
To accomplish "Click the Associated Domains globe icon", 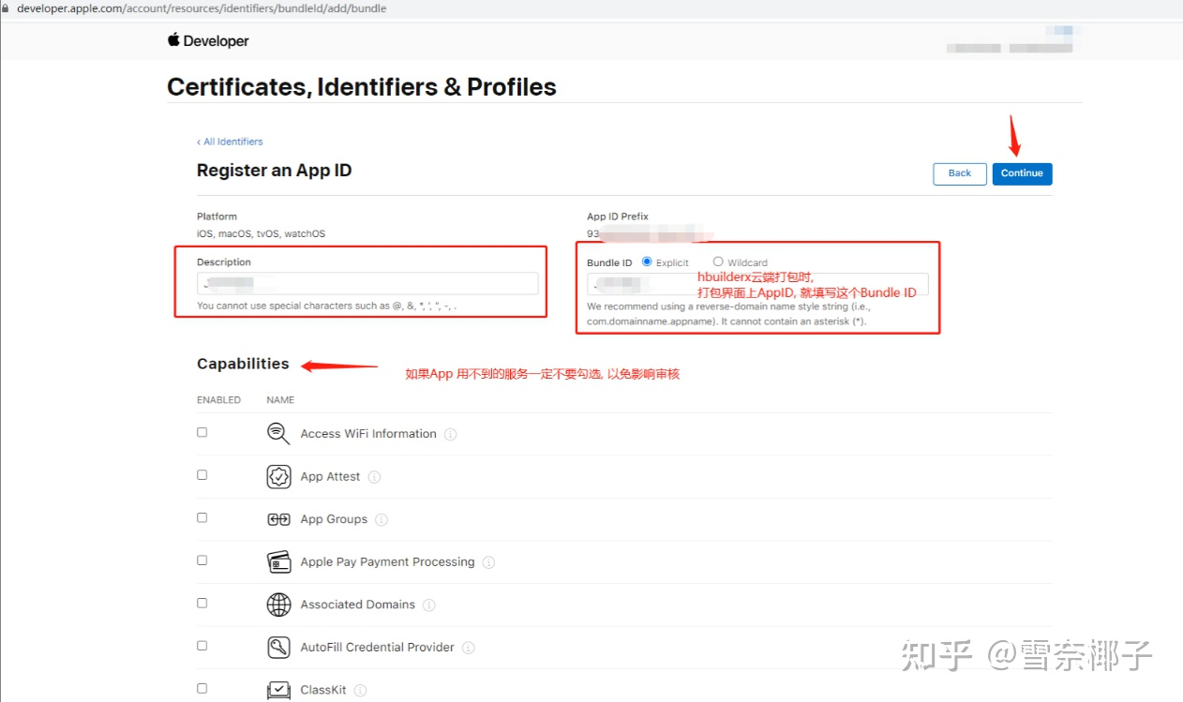I will tap(278, 605).
